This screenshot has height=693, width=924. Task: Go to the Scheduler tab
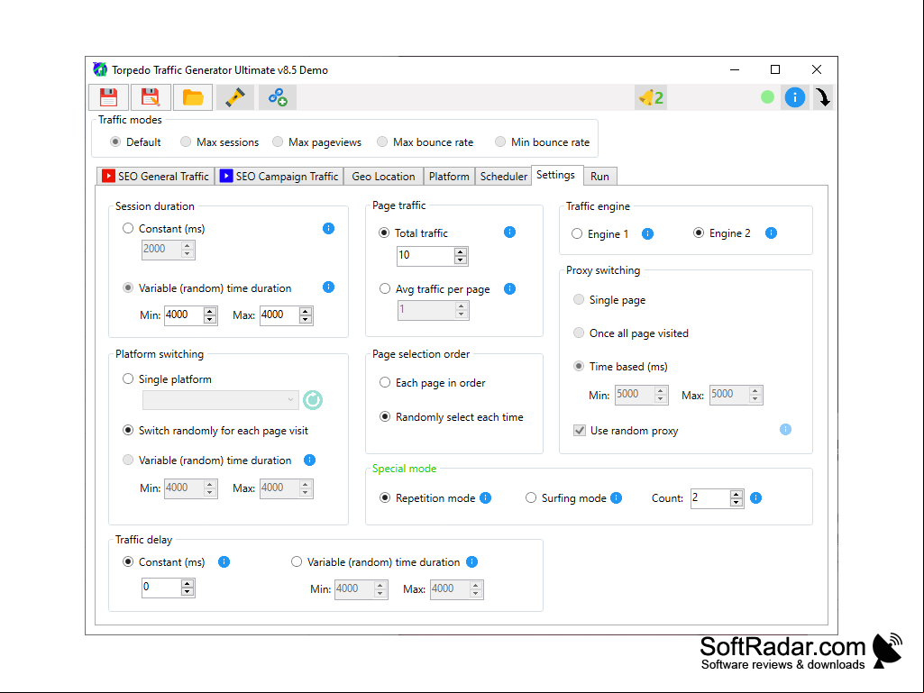[x=504, y=177]
